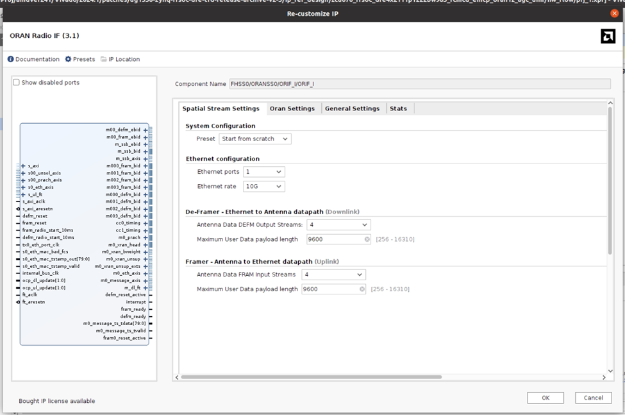Expand the m002_fram_bid port
Screen dimensions: 625x415
pos(146,180)
